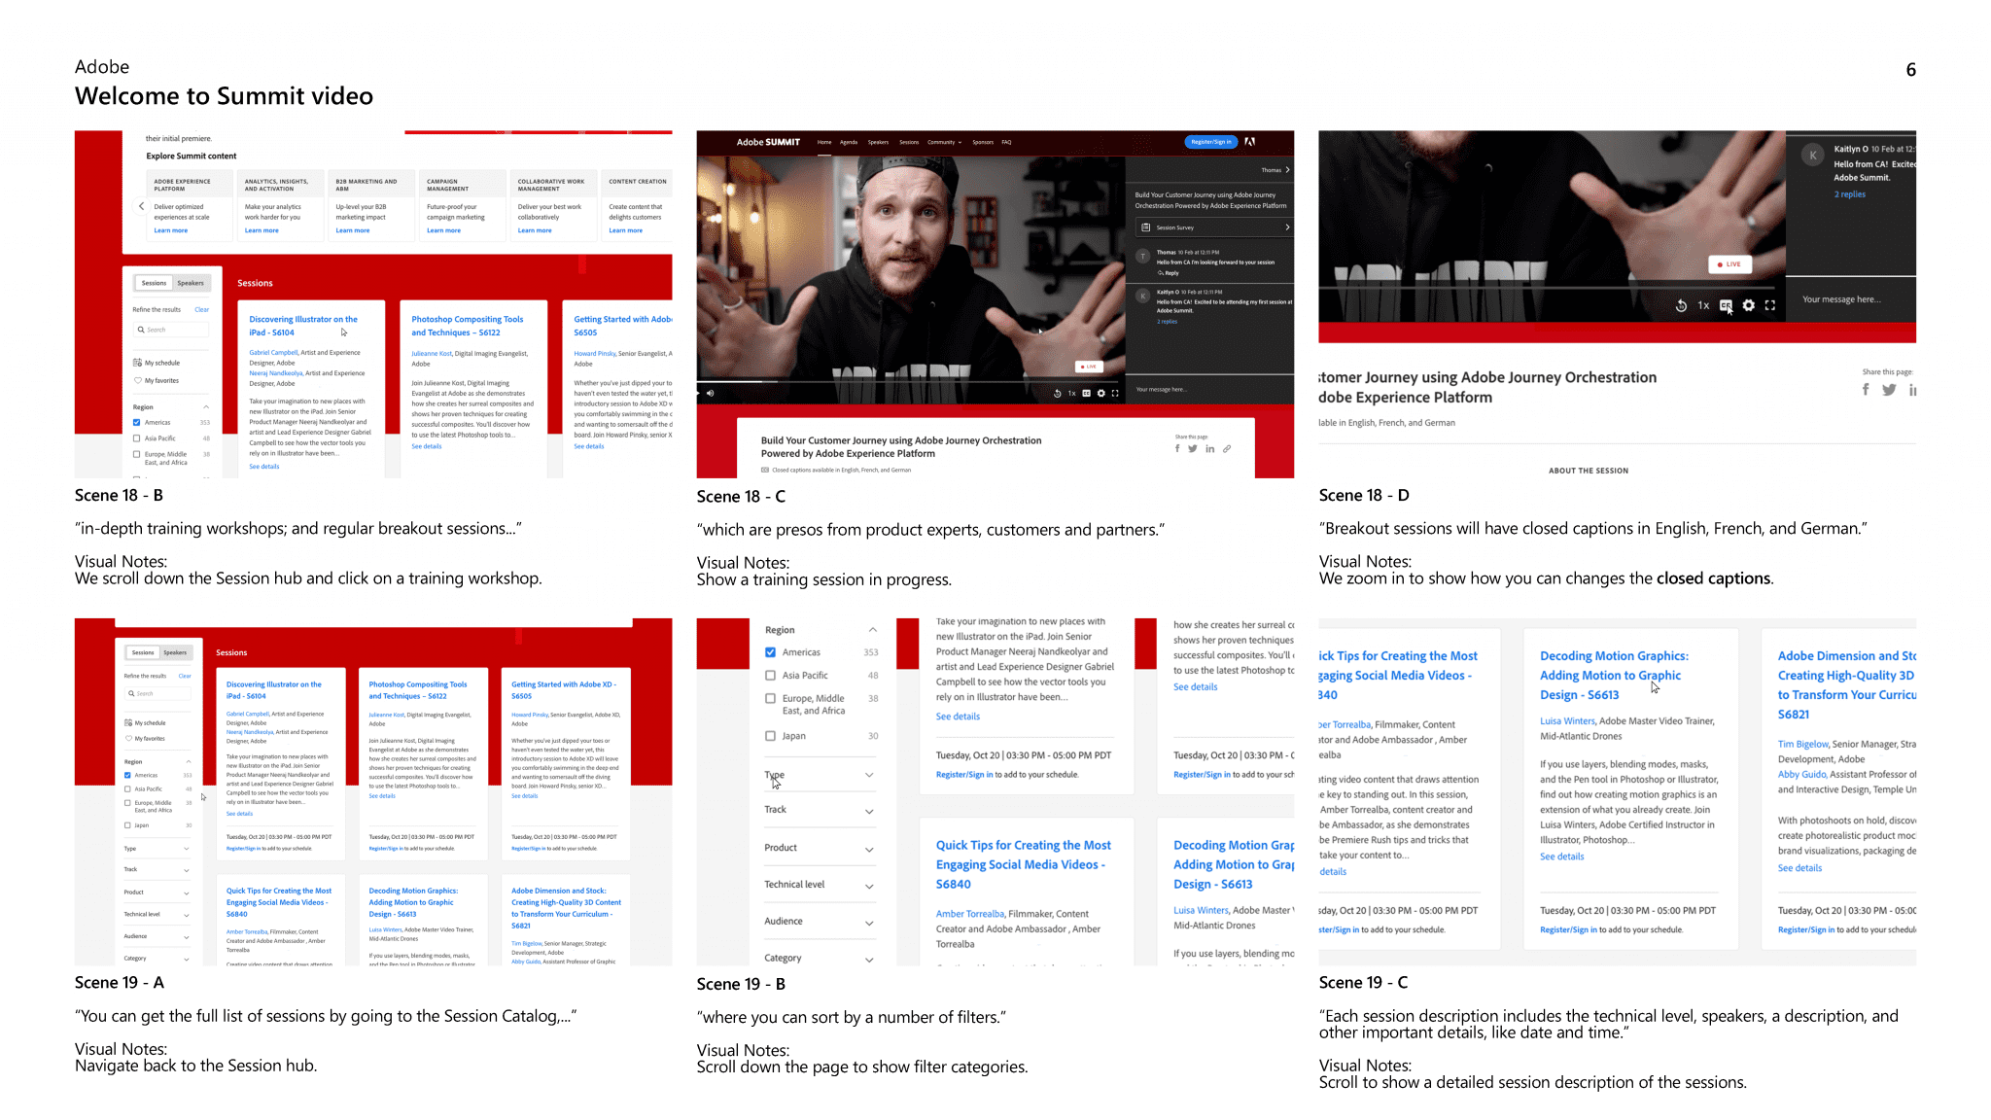Enter fullscreen in Scene 18-C video player

tap(1115, 394)
